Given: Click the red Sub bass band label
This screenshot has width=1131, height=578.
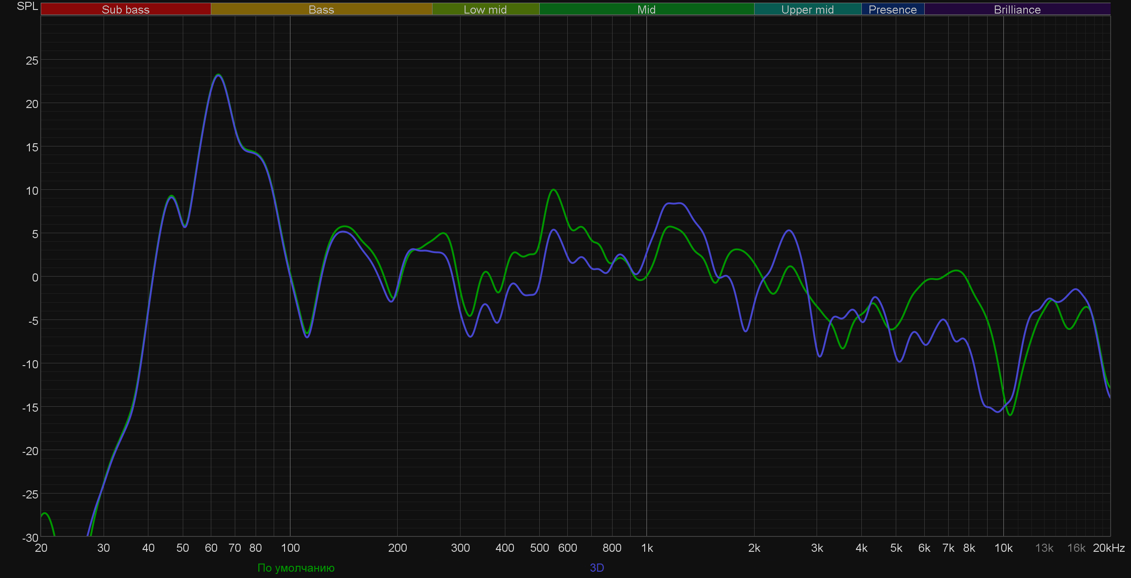Looking at the screenshot, I should (125, 9).
